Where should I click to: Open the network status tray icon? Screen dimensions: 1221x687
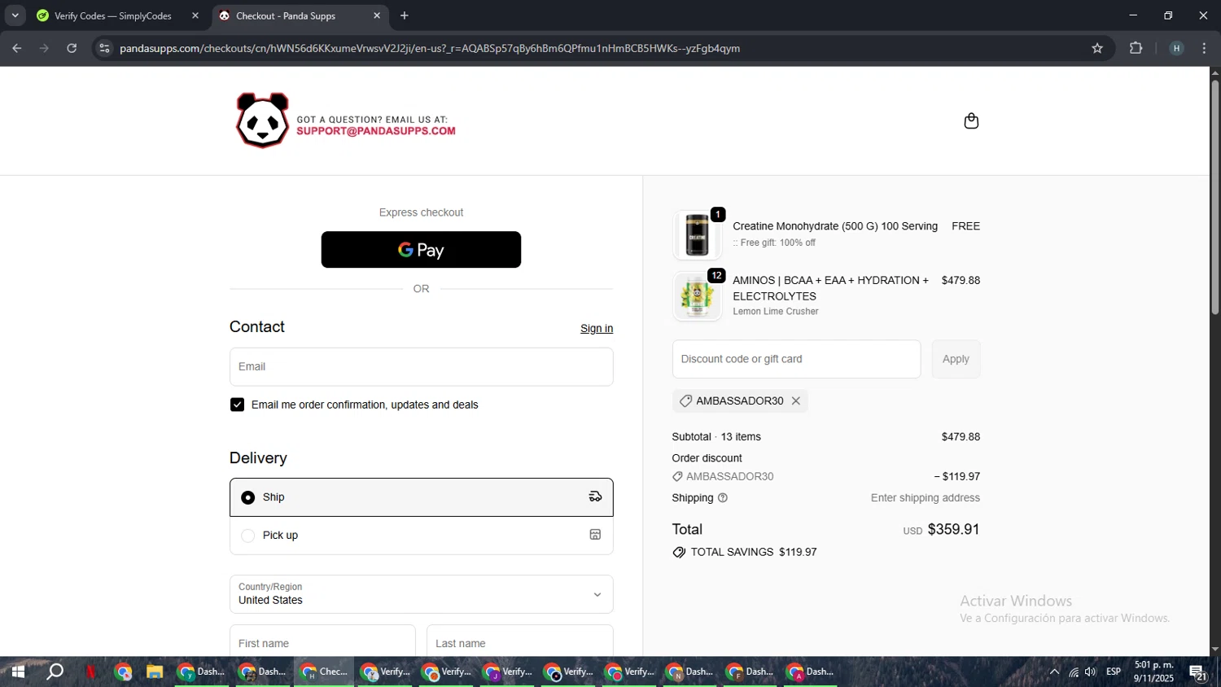1074,672
